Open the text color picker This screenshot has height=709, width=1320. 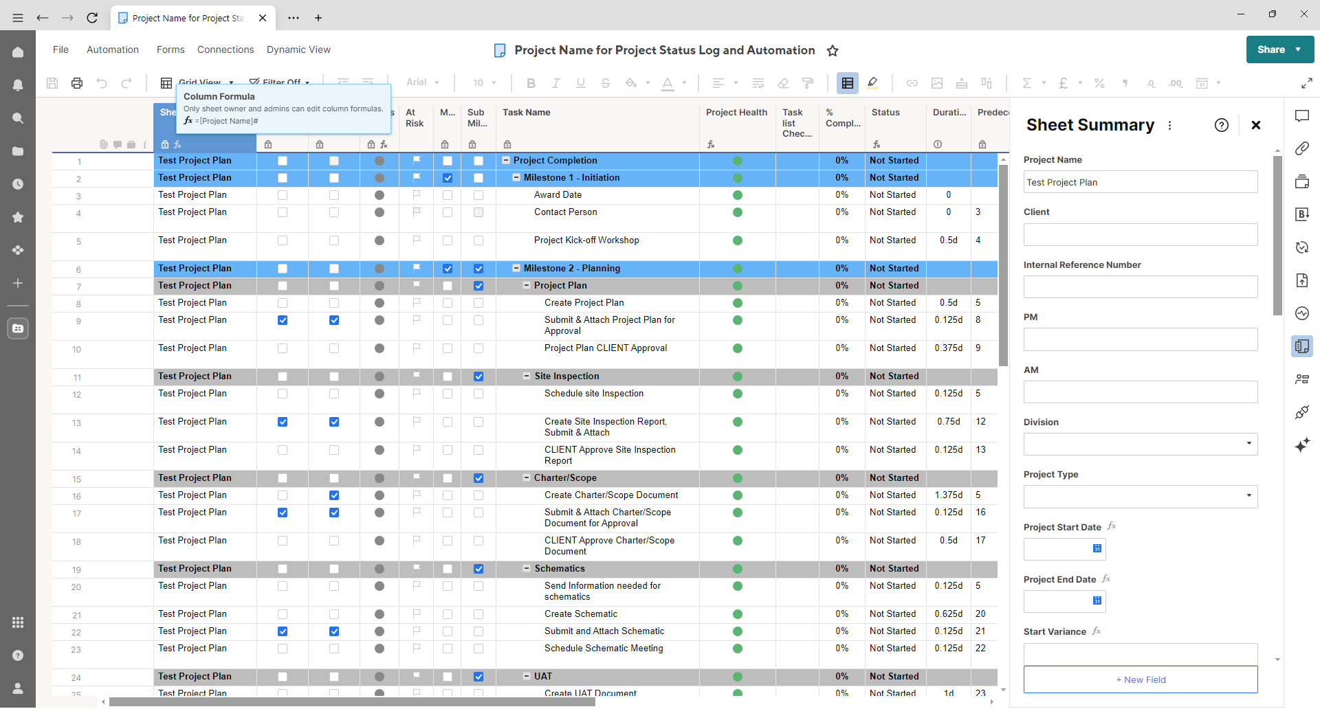[x=668, y=83]
